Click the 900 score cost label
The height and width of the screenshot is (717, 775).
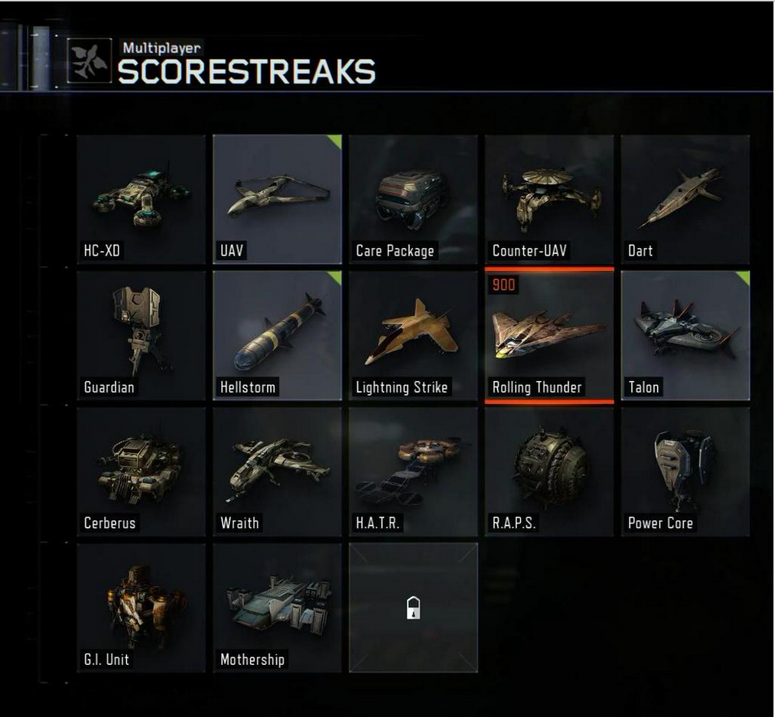click(x=503, y=285)
